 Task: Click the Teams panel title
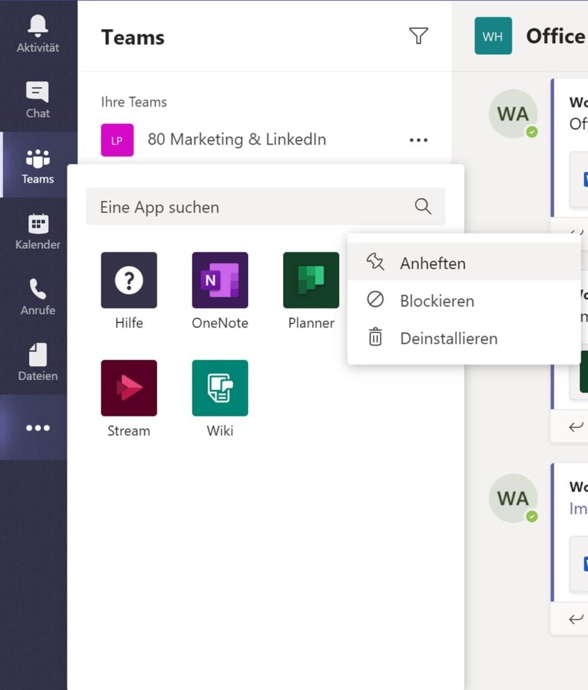click(x=133, y=38)
